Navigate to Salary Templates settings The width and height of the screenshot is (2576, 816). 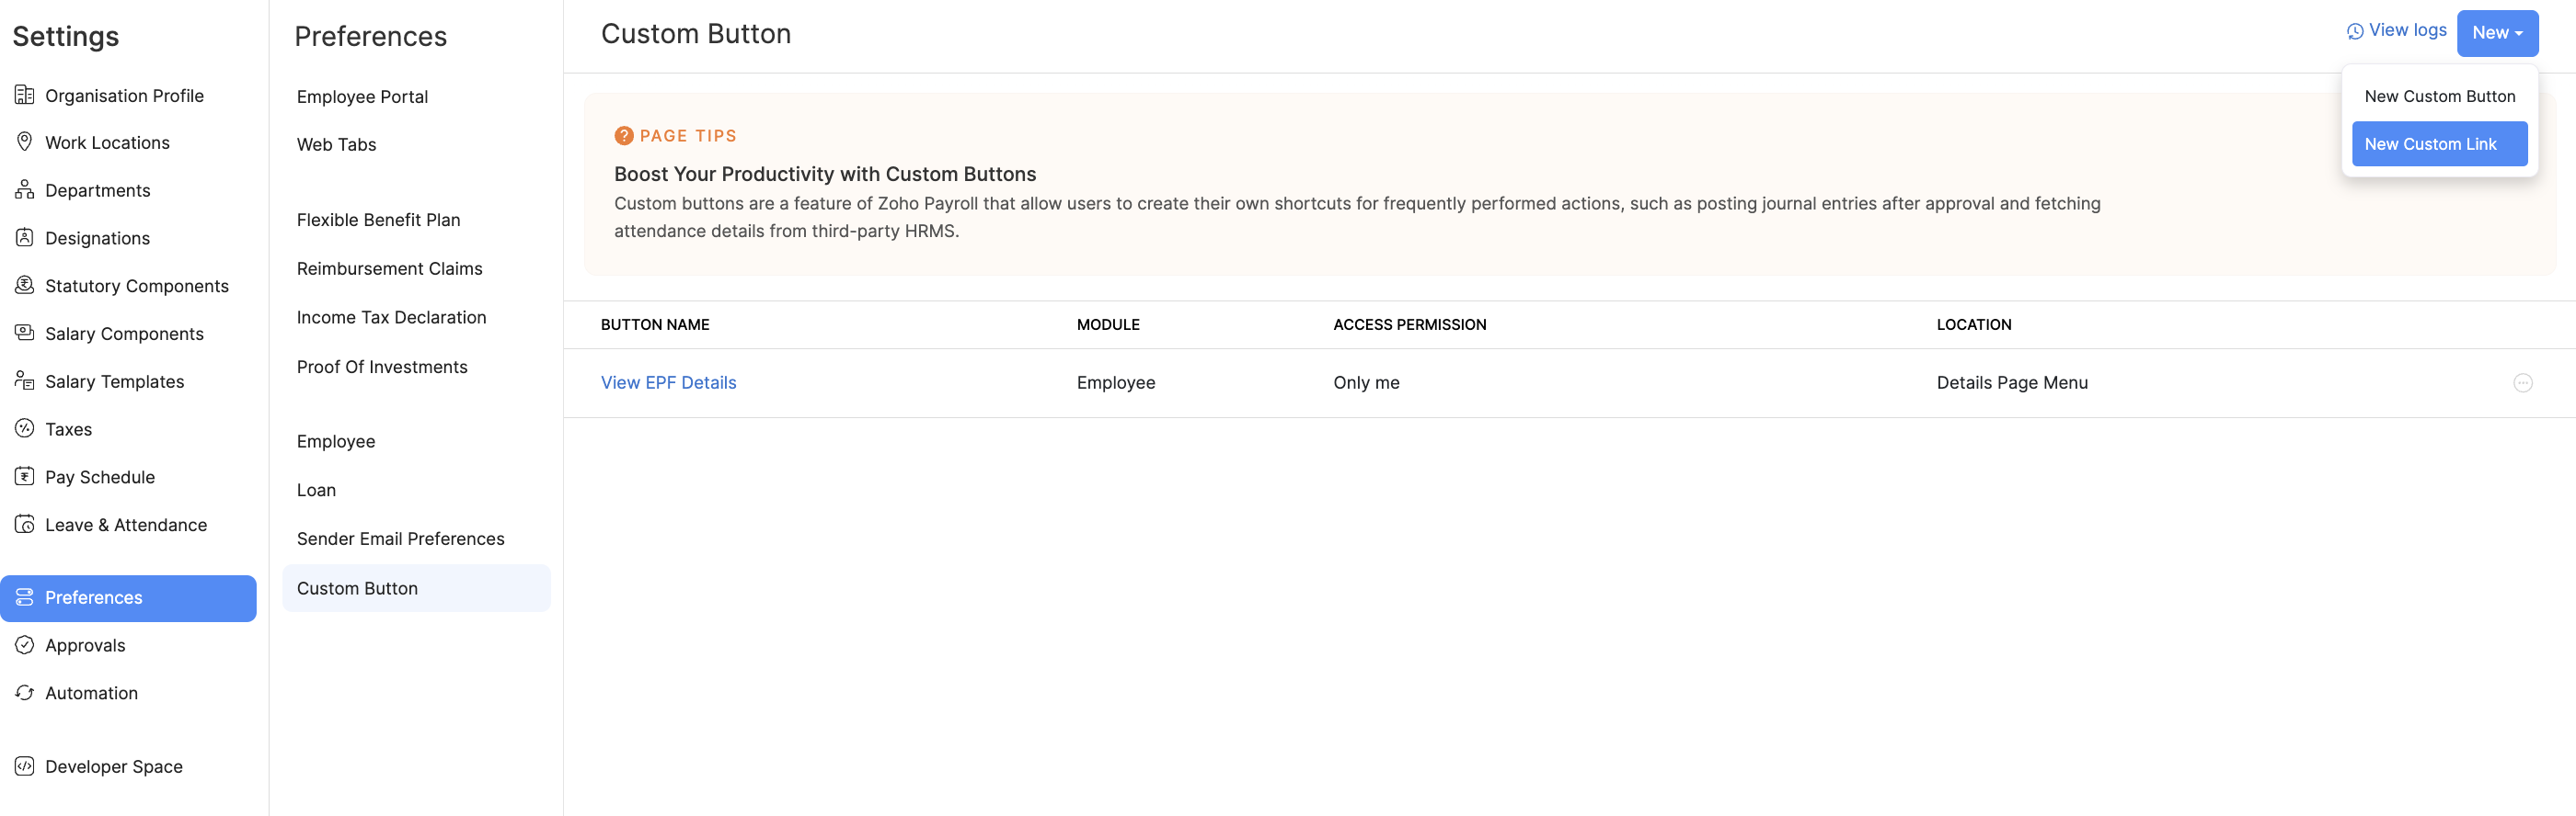pyautogui.click(x=114, y=381)
